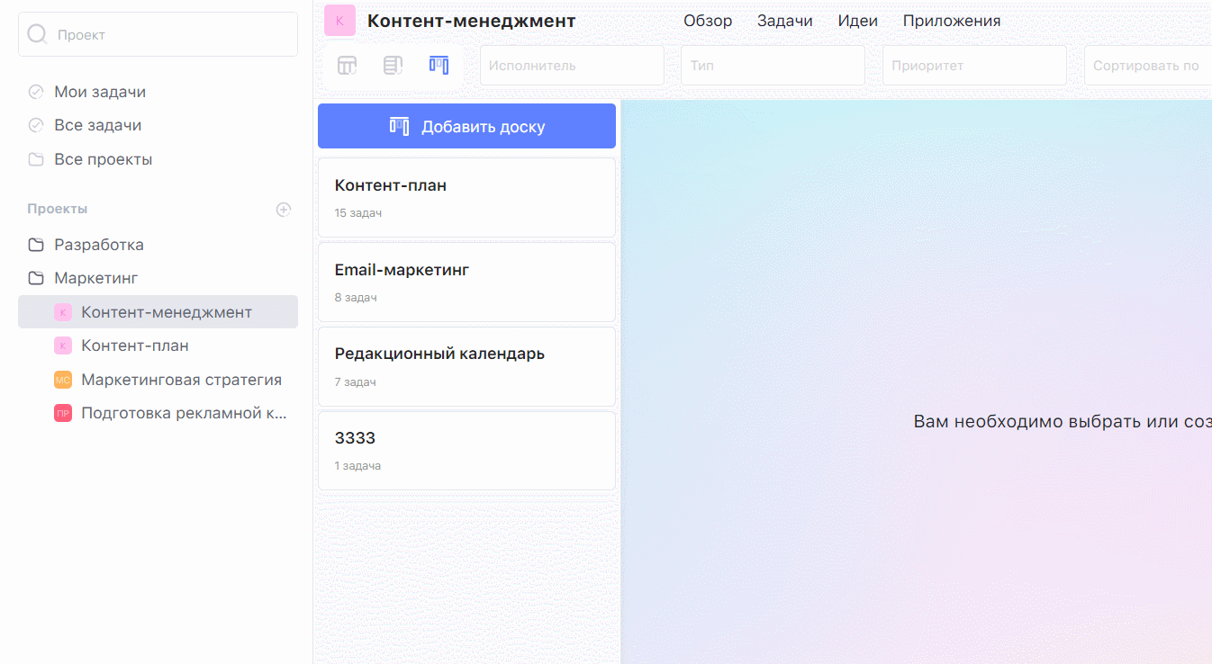This screenshot has width=1212, height=664.
Task: Select the kanban board view icon
Action: coord(439,66)
